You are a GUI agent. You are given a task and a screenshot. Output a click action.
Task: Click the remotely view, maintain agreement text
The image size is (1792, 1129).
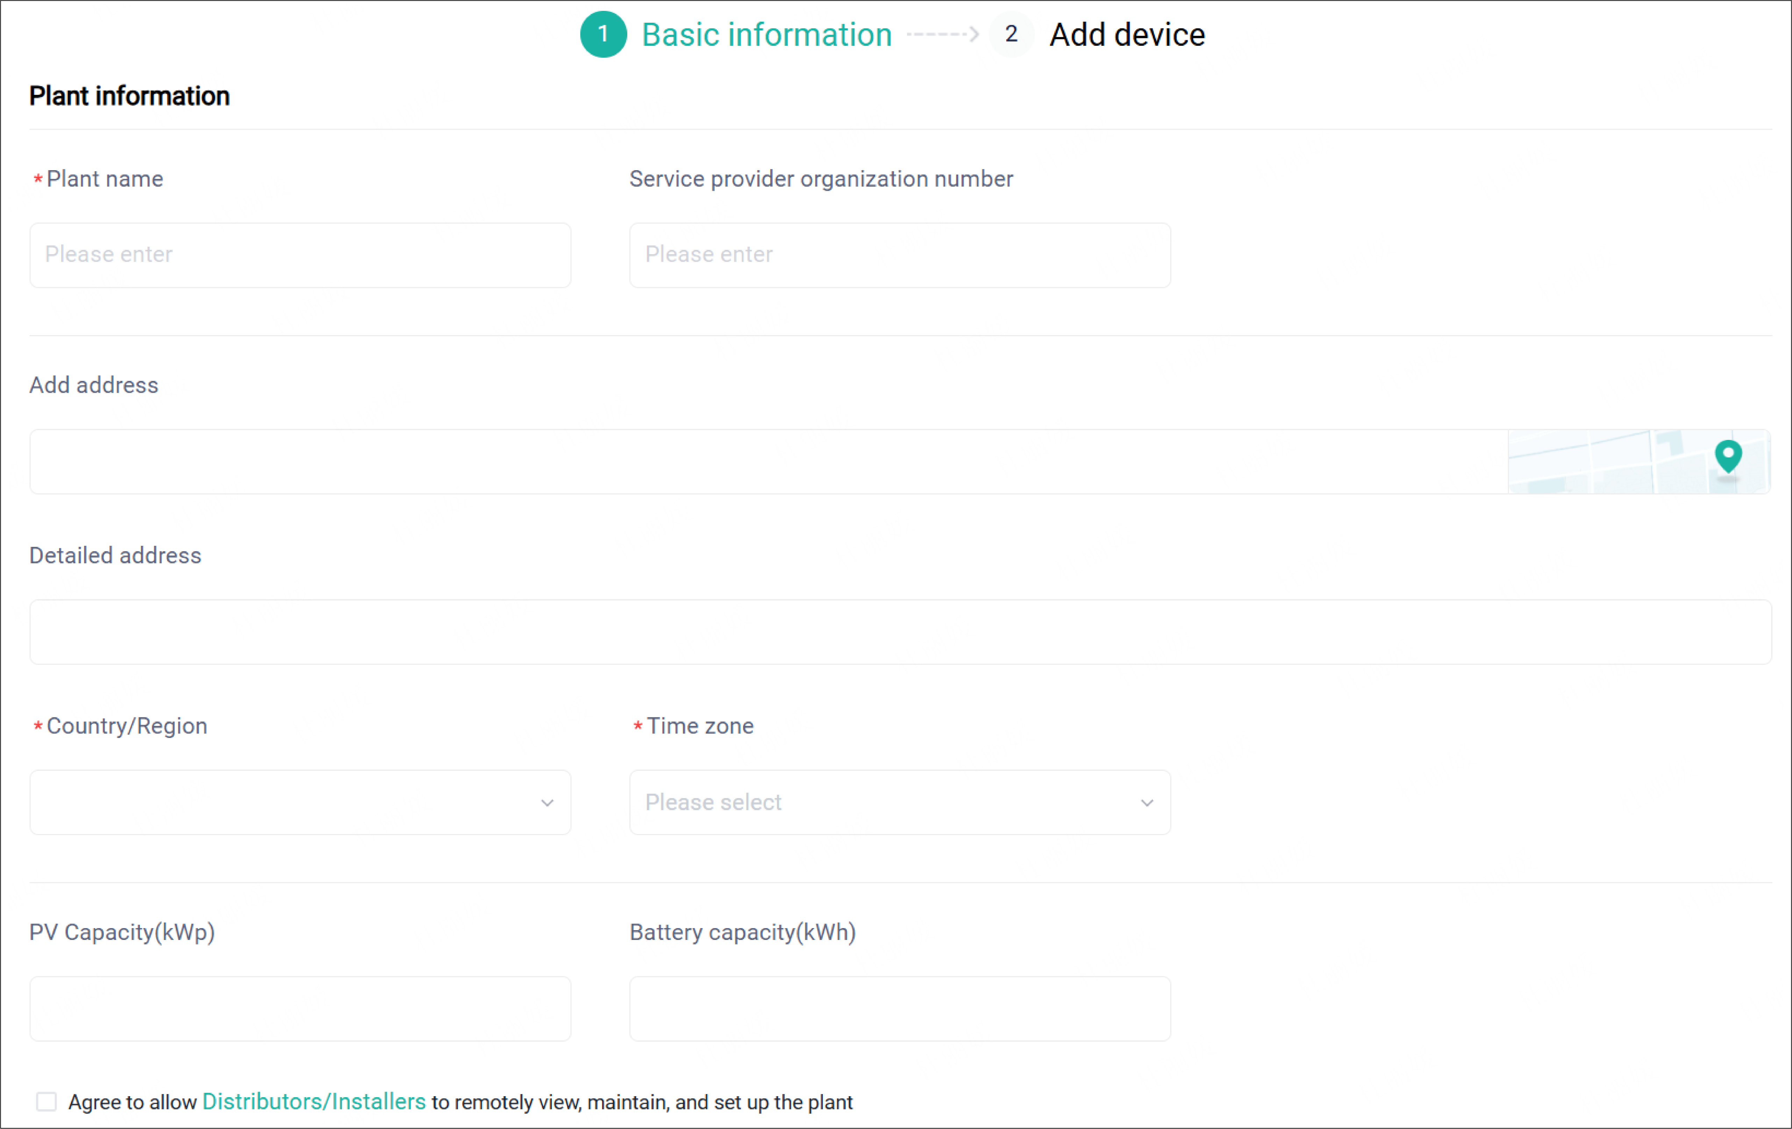coord(642,1102)
